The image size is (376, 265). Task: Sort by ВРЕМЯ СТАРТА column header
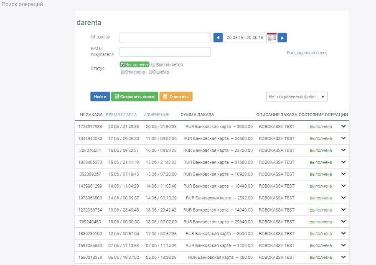tap(121, 115)
